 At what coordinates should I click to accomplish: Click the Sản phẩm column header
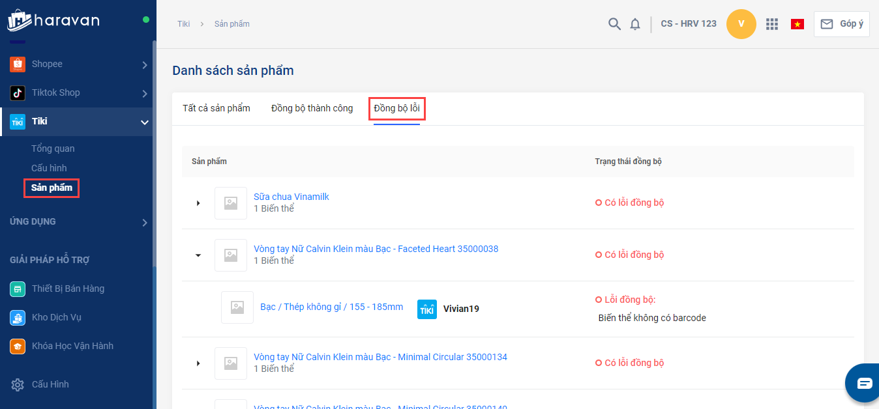pos(209,161)
